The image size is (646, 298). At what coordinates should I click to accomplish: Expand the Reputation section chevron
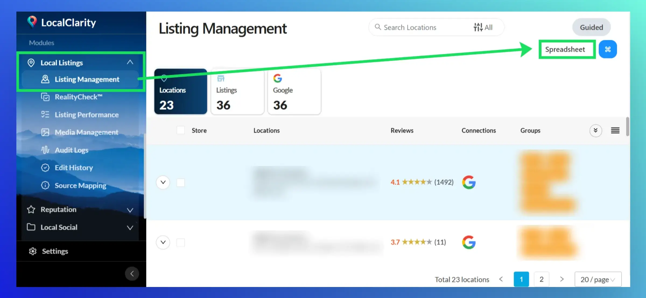[130, 210]
